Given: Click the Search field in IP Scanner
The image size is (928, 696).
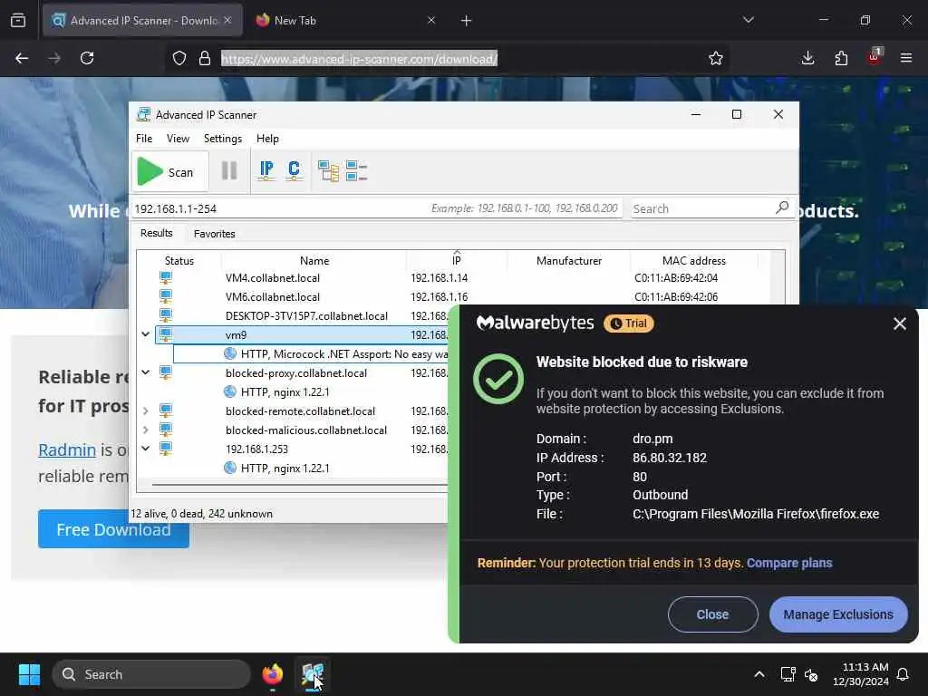Looking at the screenshot, I should point(701,208).
